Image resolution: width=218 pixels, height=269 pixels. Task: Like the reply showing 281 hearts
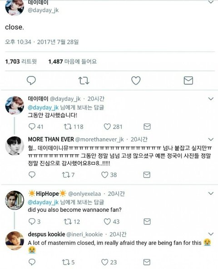(107, 127)
